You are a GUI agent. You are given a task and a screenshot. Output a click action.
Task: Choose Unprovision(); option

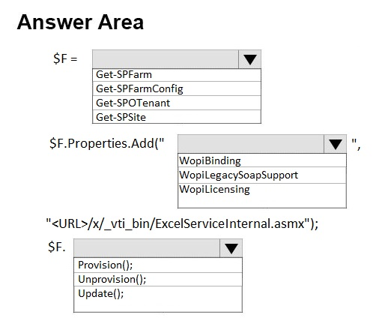[158, 279]
